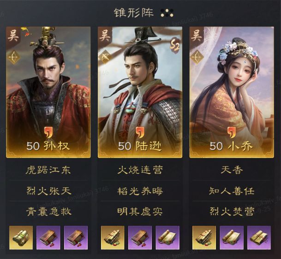This screenshot has width=281, height=259.
Task: Select the 烈火张天 skill
Action: 48,191
